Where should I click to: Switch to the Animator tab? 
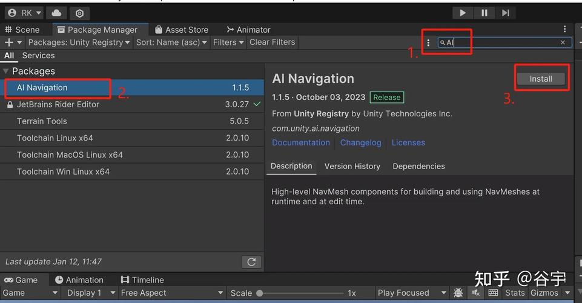tap(249, 30)
